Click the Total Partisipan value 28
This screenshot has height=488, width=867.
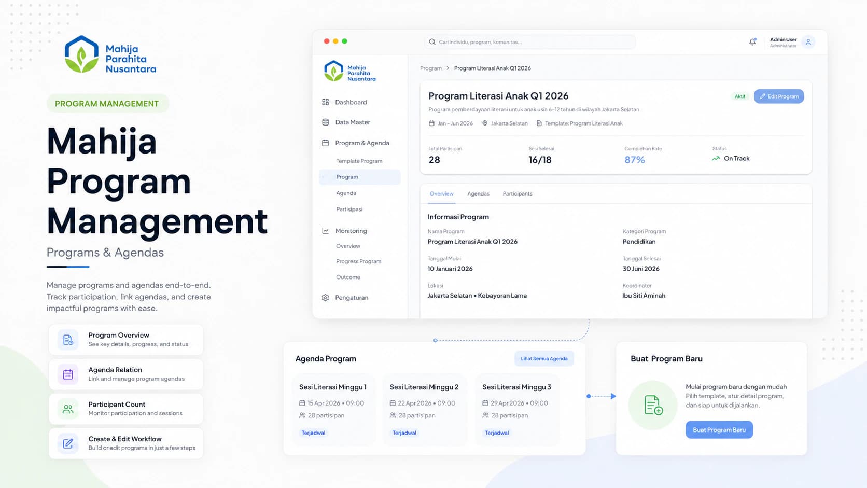pos(435,160)
